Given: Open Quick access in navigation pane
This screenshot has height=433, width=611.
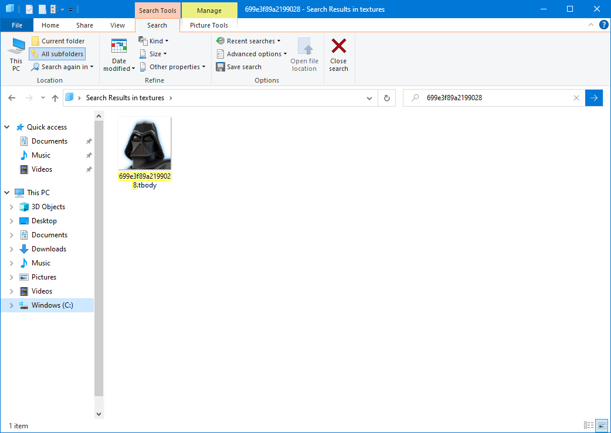Looking at the screenshot, I should [46, 127].
